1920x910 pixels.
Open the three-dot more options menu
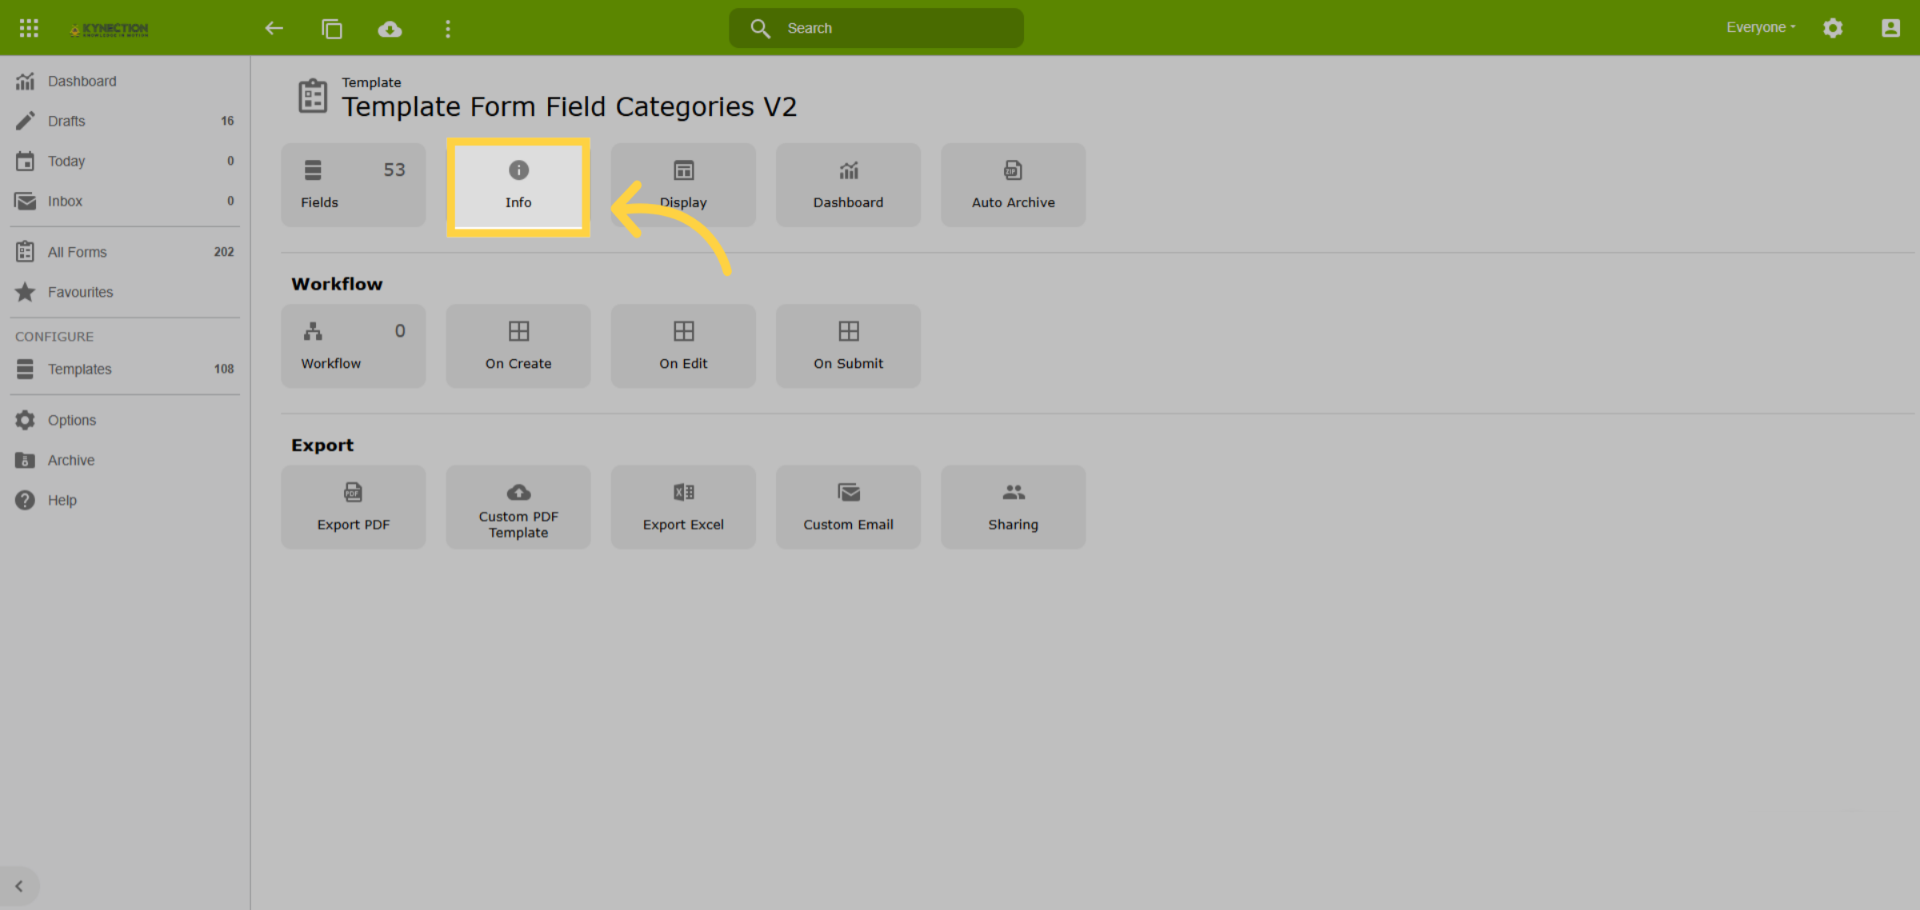(x=448, y=29)
